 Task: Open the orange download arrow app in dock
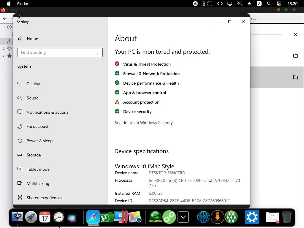click(217, 217)
